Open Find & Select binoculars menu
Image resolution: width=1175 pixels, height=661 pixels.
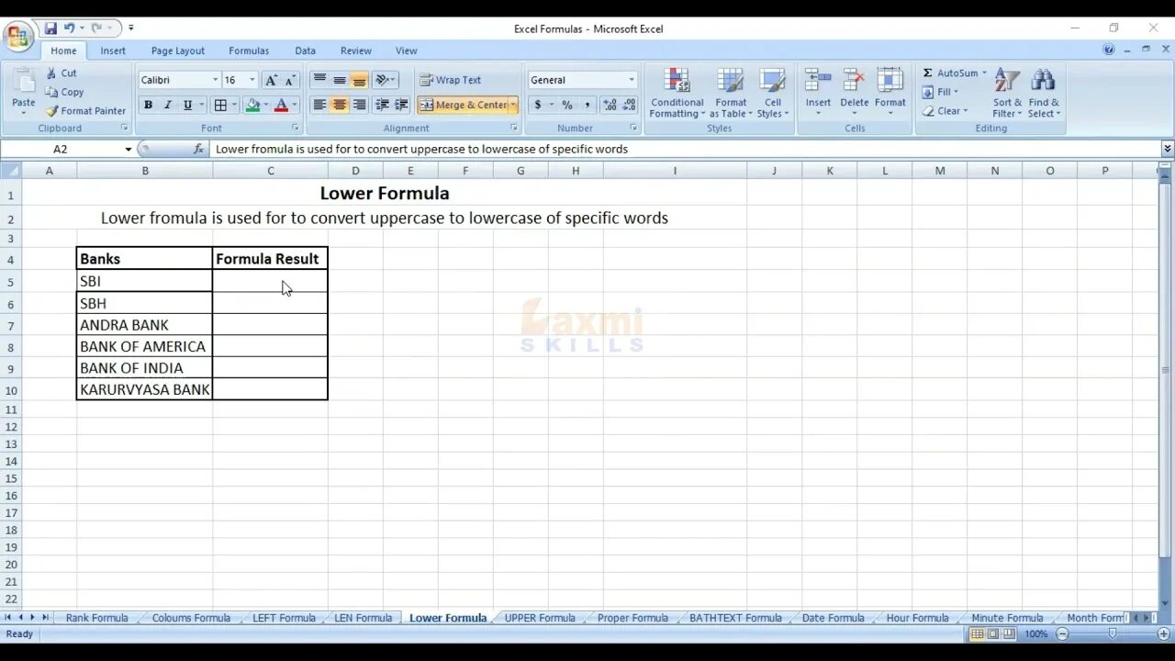(x=1044, y=93)
